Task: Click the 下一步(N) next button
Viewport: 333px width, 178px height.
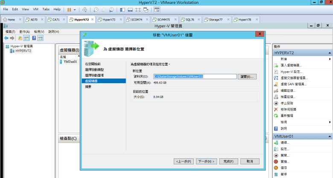Action: pyautogui.click(x=205, y=161)
